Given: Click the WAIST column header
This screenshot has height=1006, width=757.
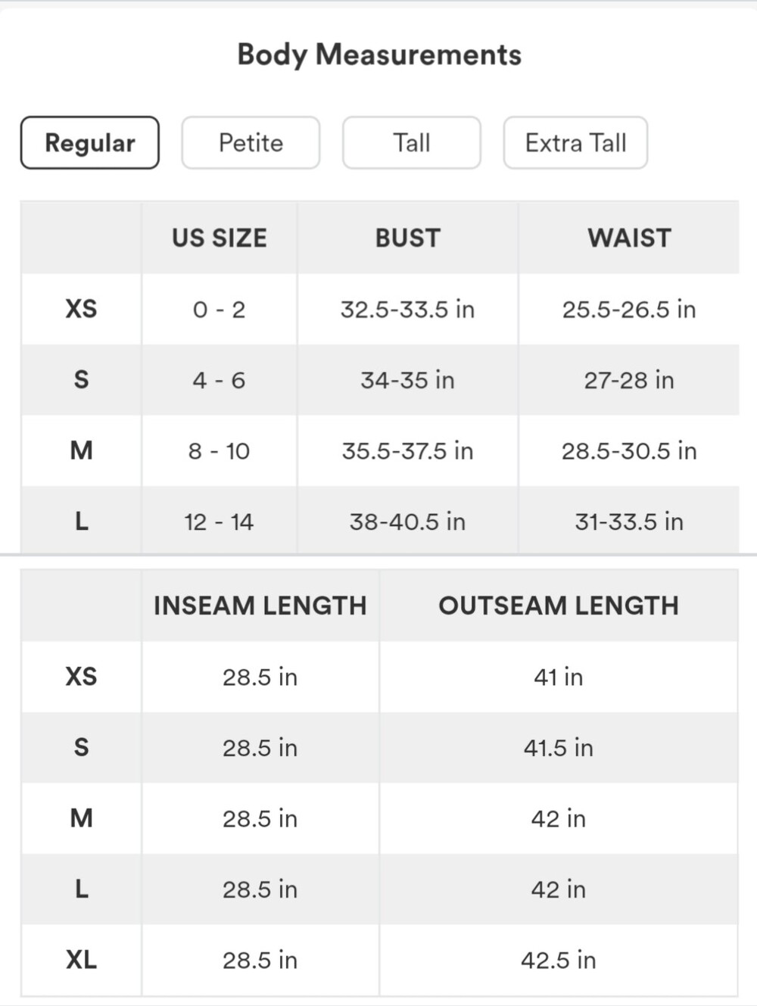Looking at the screenshot, I should (x=629, y=238).
